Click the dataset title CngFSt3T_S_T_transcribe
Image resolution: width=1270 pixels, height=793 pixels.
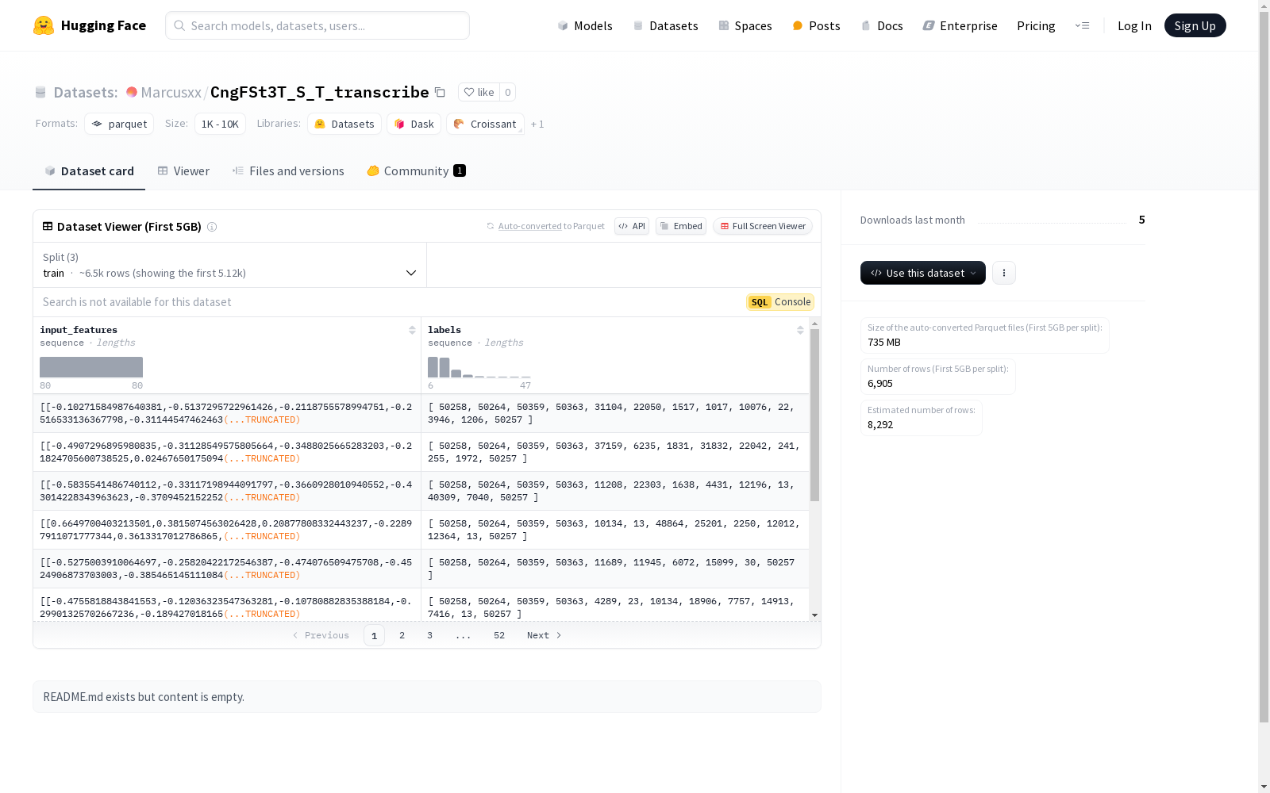[319, 92]
